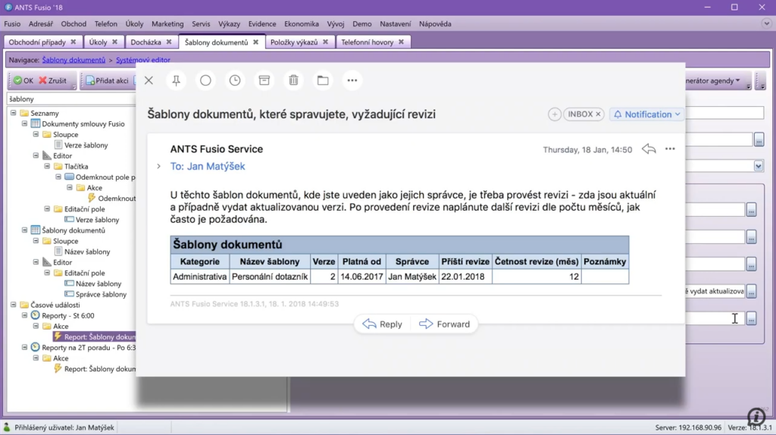
Task: Archive the message using archive icon
Action: point(264,80)
